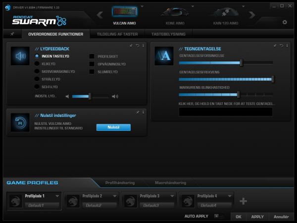Click the Nulstil indstillinger reset icon

(x=20, y=123)
